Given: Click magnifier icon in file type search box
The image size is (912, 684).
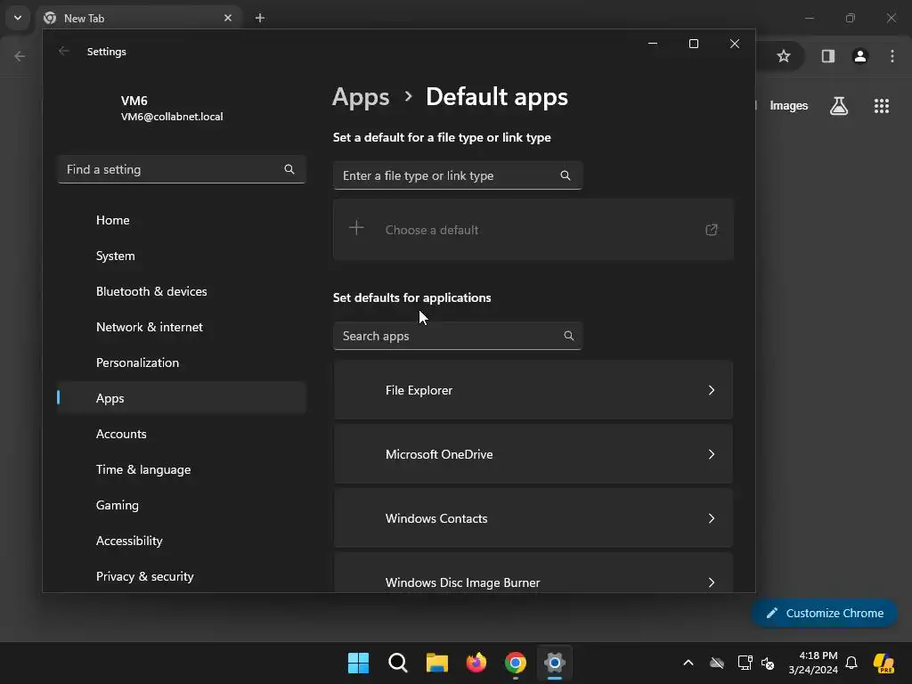Looking at the screenshot, I should pos(566,175).
